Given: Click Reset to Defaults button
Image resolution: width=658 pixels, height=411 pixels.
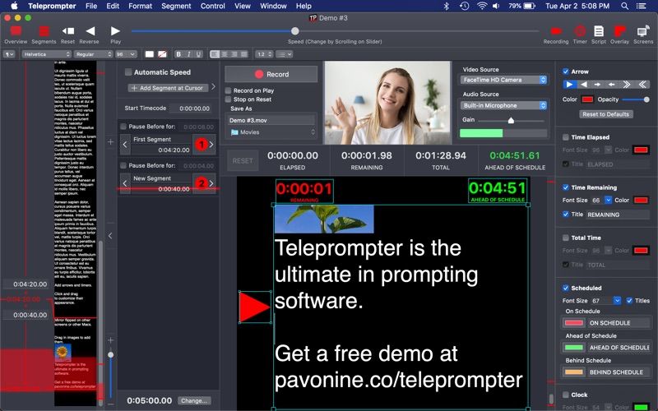Looking at the screenshot, I should pyautogui.click(x=606, y=114).
